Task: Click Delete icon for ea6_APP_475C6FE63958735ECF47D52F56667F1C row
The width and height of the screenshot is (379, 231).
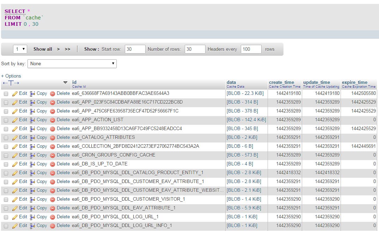Action: [53, 111]
